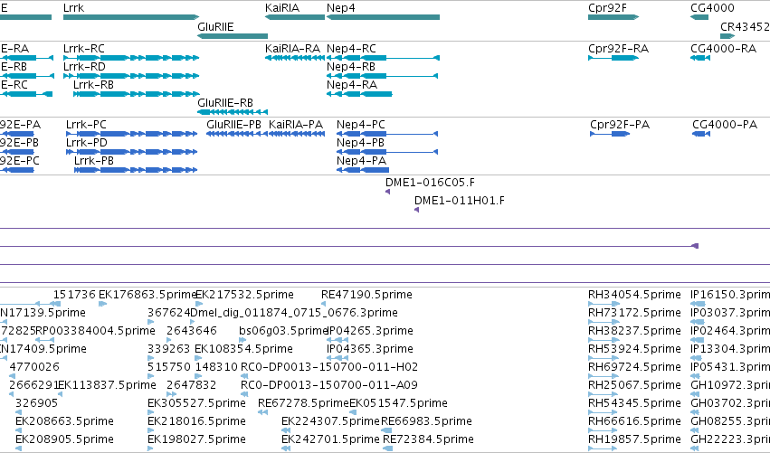Click the arrowhead glyph under DME1-016C05.F
This screenshot has height=453, width=770.
388,192
